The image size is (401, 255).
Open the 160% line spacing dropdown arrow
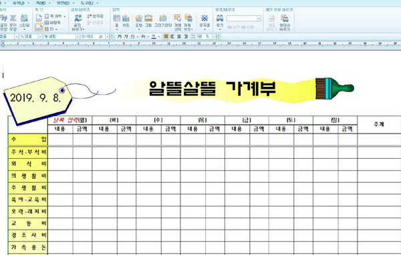215,37
